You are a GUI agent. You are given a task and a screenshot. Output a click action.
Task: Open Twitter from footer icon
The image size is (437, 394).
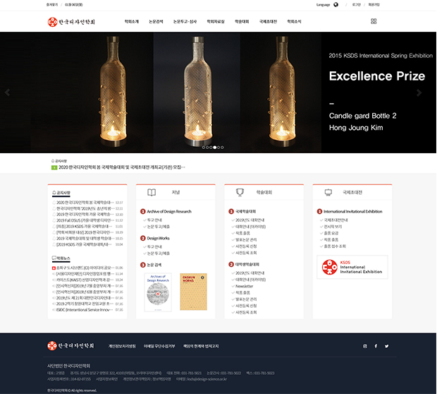tap(386, 346)
